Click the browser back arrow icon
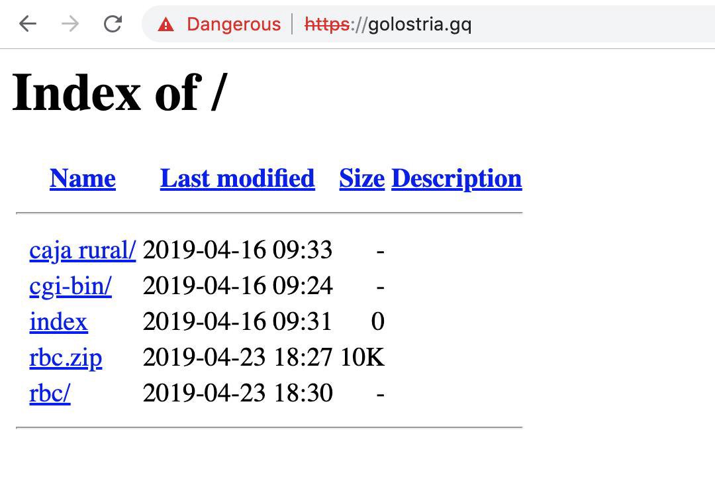 26,24
